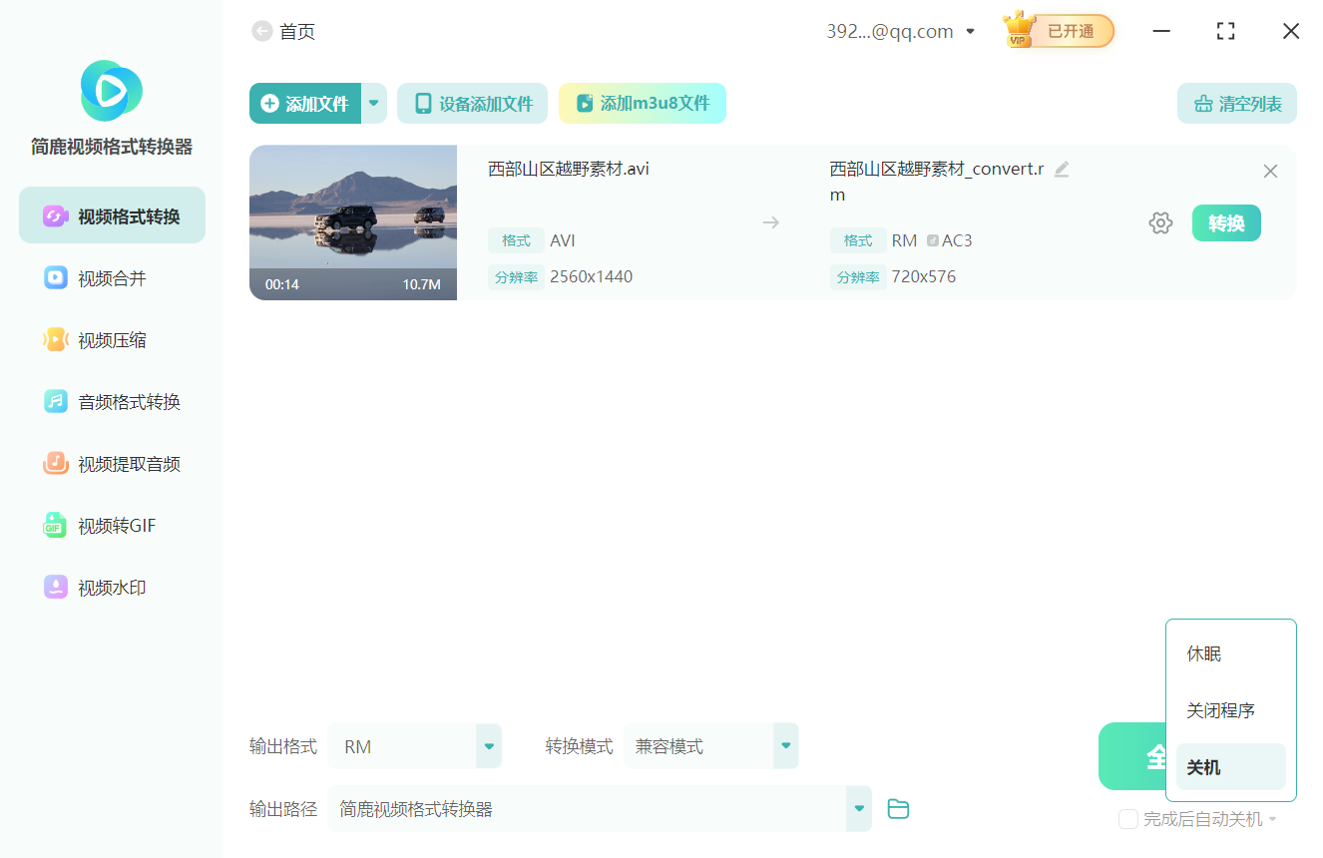
Task: Enable 完成后自动关机 auto shutdown option
Action: point(1128,819)
